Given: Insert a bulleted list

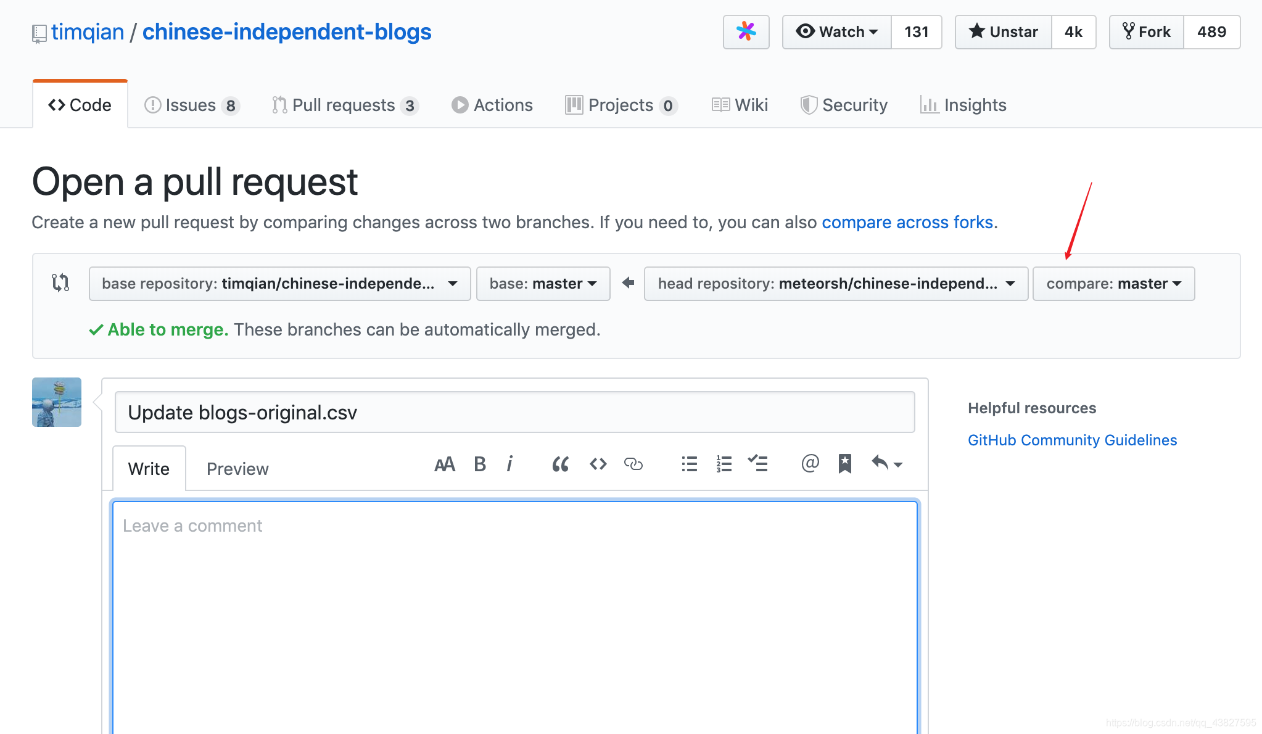Looking at the screenshot, I should [x=690, y=464].
